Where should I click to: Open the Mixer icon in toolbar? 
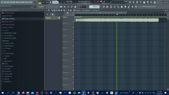click(x=115, y=7)
